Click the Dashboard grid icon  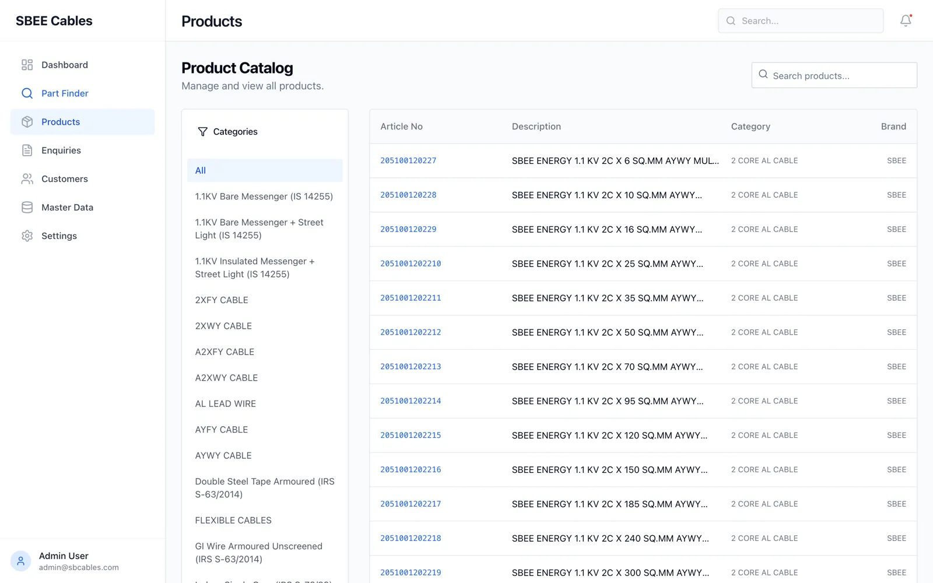(27, 65)
